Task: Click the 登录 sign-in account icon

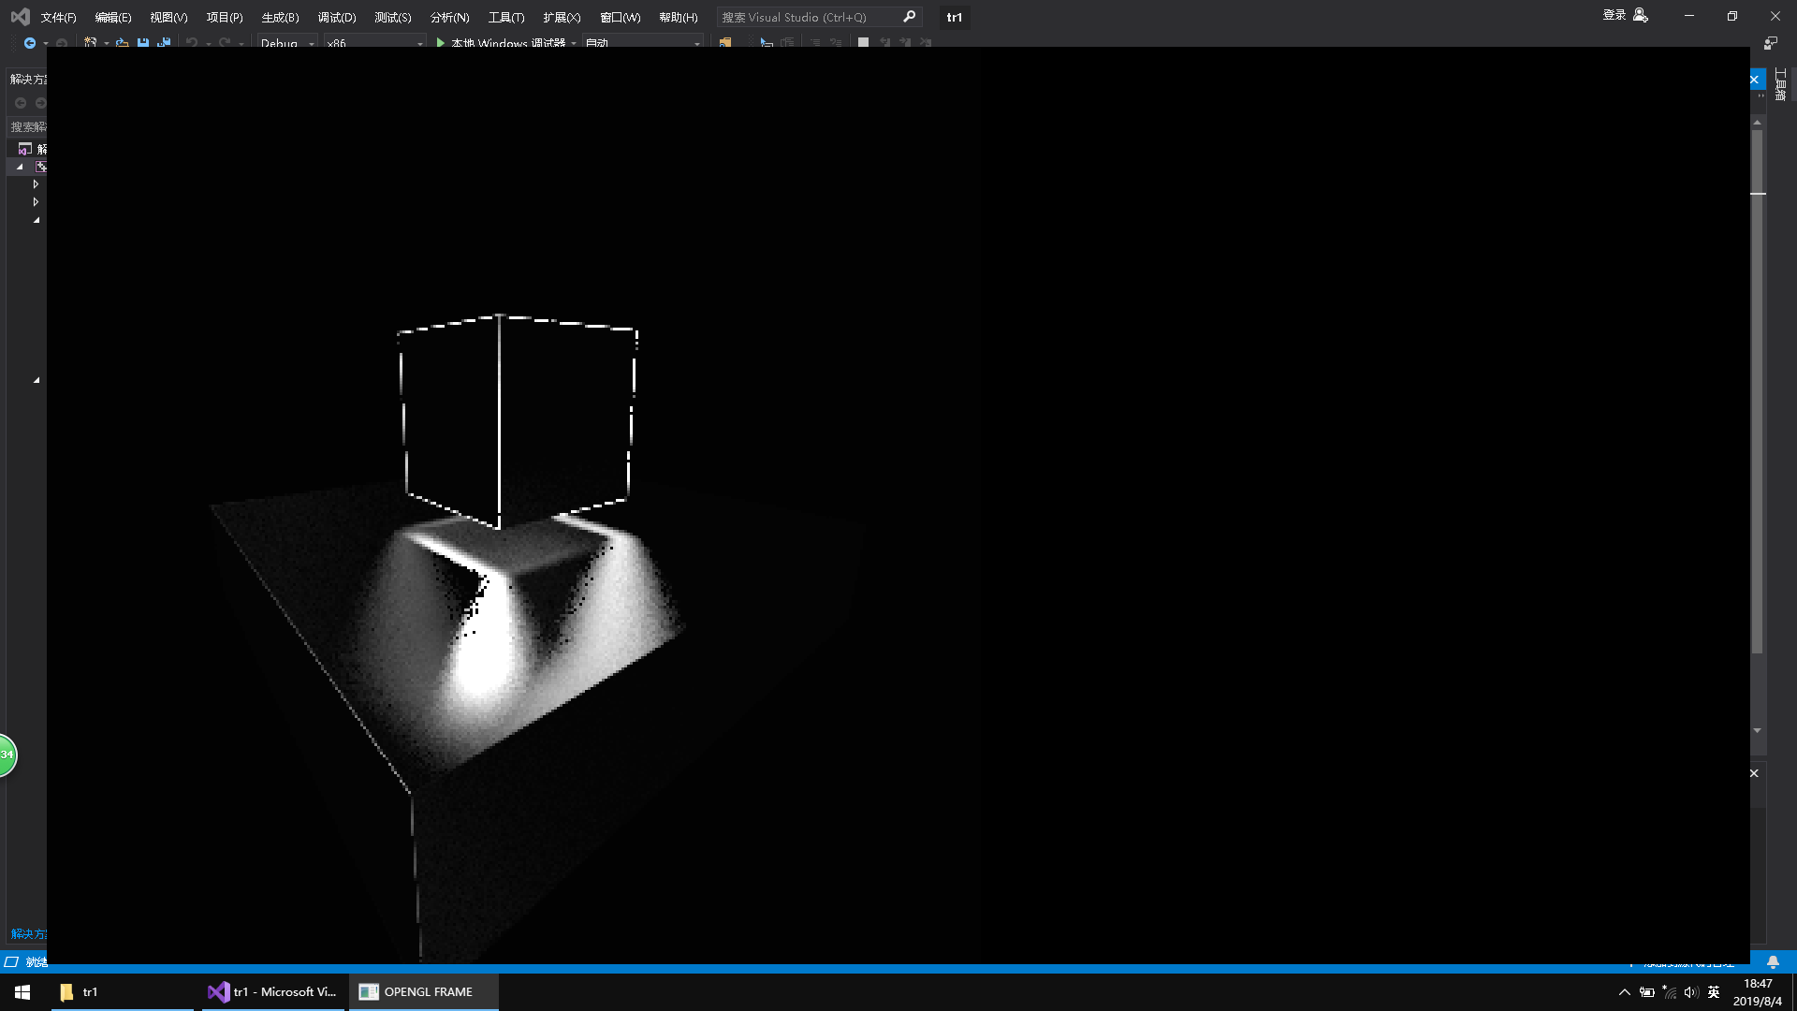Action: coord(1640,15)
